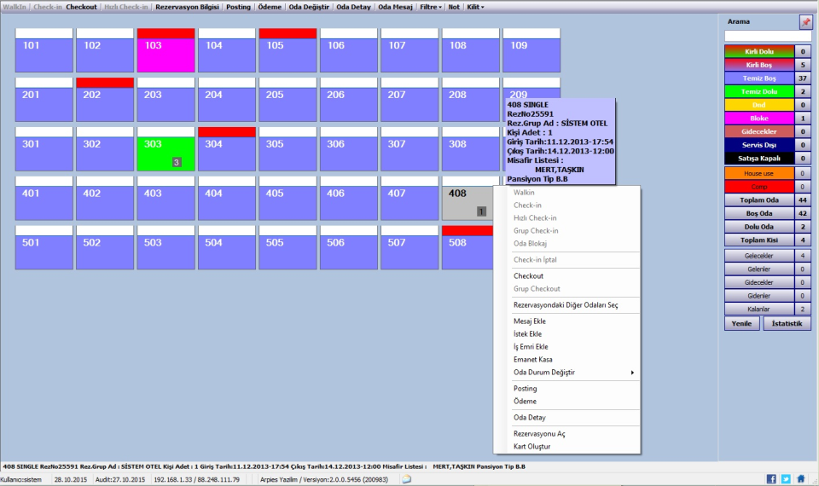Select the red Comp swatch

[x=759, y=187]
